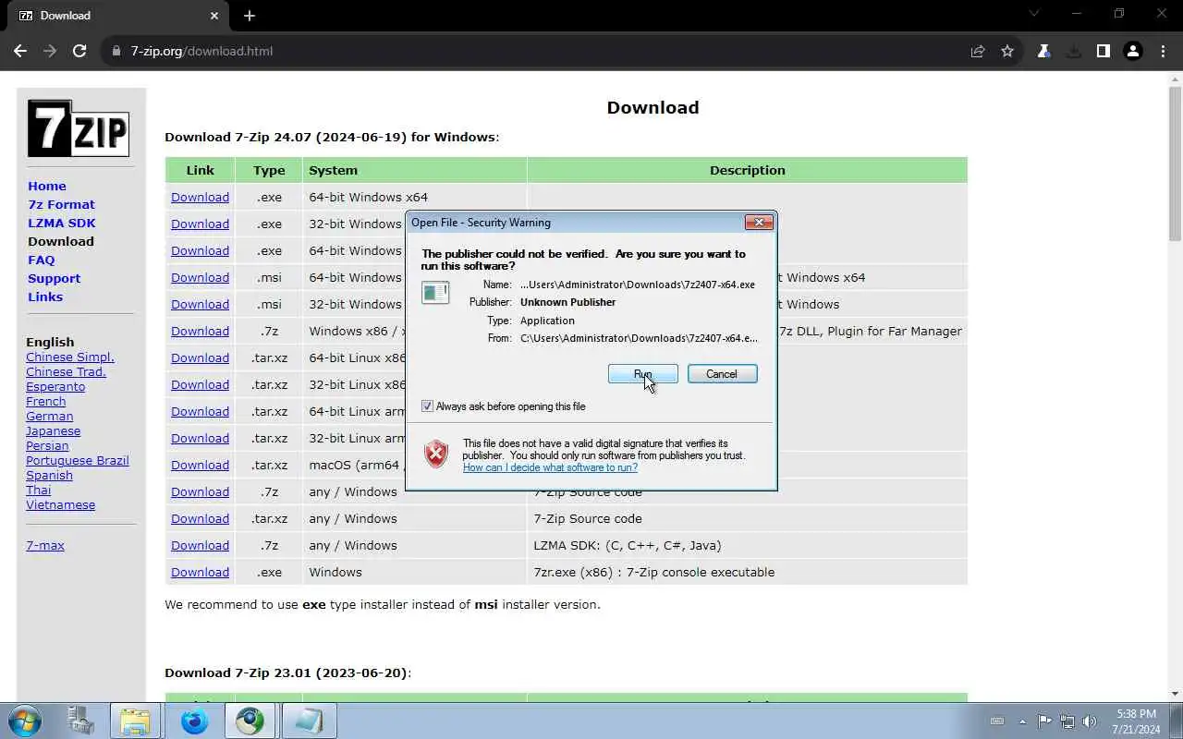1183x739 pixels.
Task: Open a new tab with plus button
Action: pyautogui.click(x=249, y=16)
